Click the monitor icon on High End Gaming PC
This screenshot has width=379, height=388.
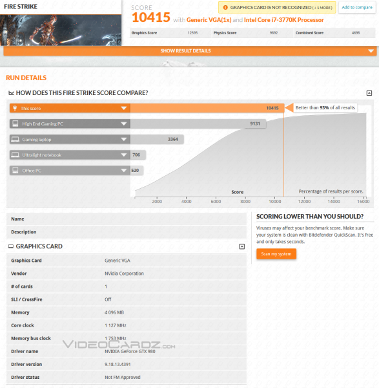point(15,124)
